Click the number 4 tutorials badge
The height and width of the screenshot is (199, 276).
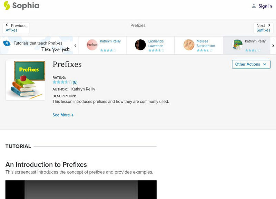tap(7, 43)
